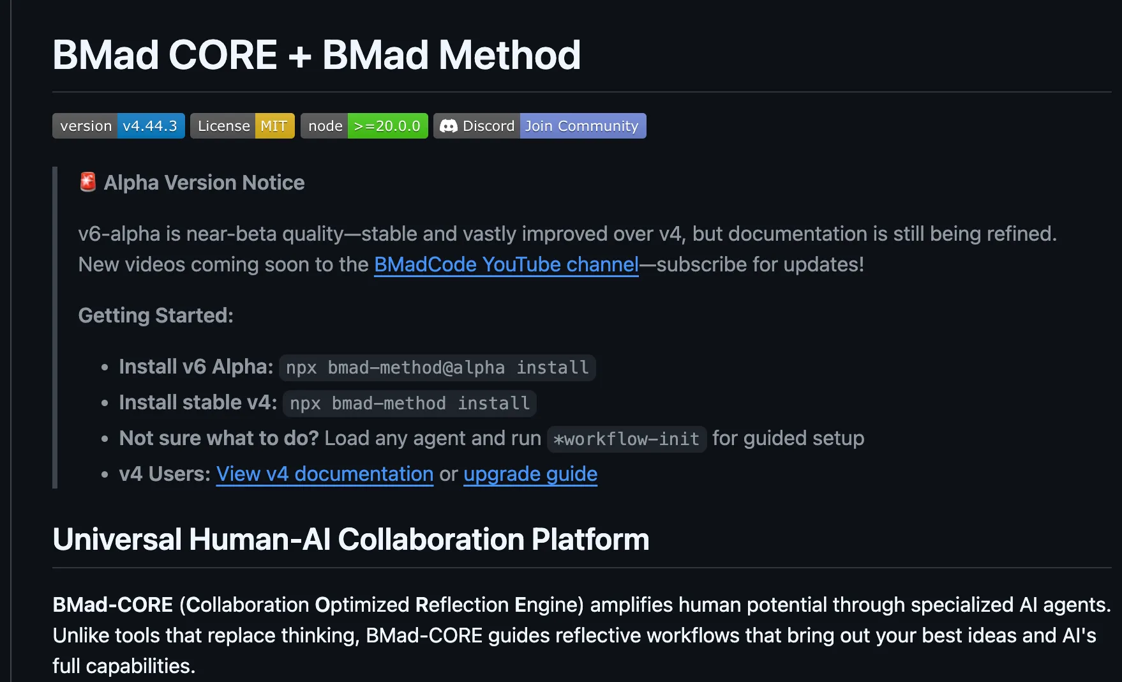Click the Alpha Version Notice title
Viewport: 1122px width, 682px height.
pos(204,183)
